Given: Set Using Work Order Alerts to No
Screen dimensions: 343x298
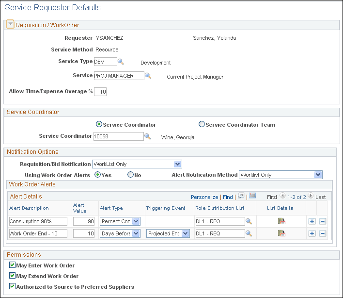Looking at the screenshot, I should tap(130, 175).
